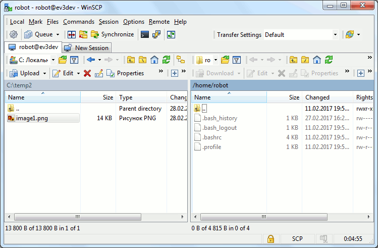378x248 pixels.
Task: Click the Synchronize Browsing icon
Action: (83, 35)
